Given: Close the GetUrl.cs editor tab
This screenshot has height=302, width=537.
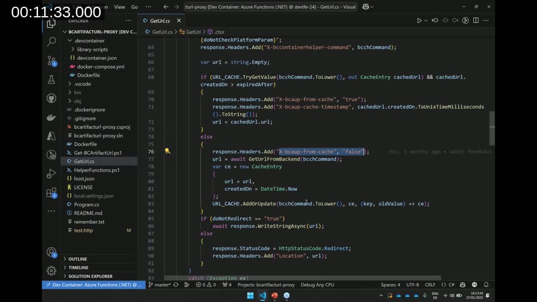Looking at the screenshot, I should point(179,21).
